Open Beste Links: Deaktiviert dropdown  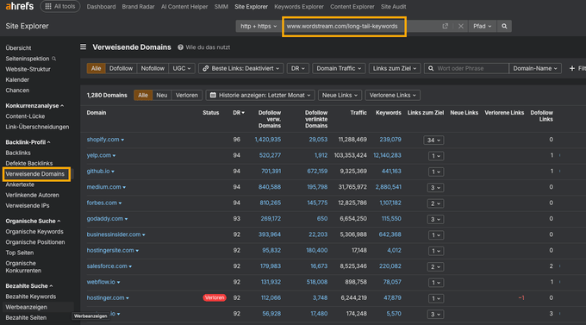[x=240, y=68]
